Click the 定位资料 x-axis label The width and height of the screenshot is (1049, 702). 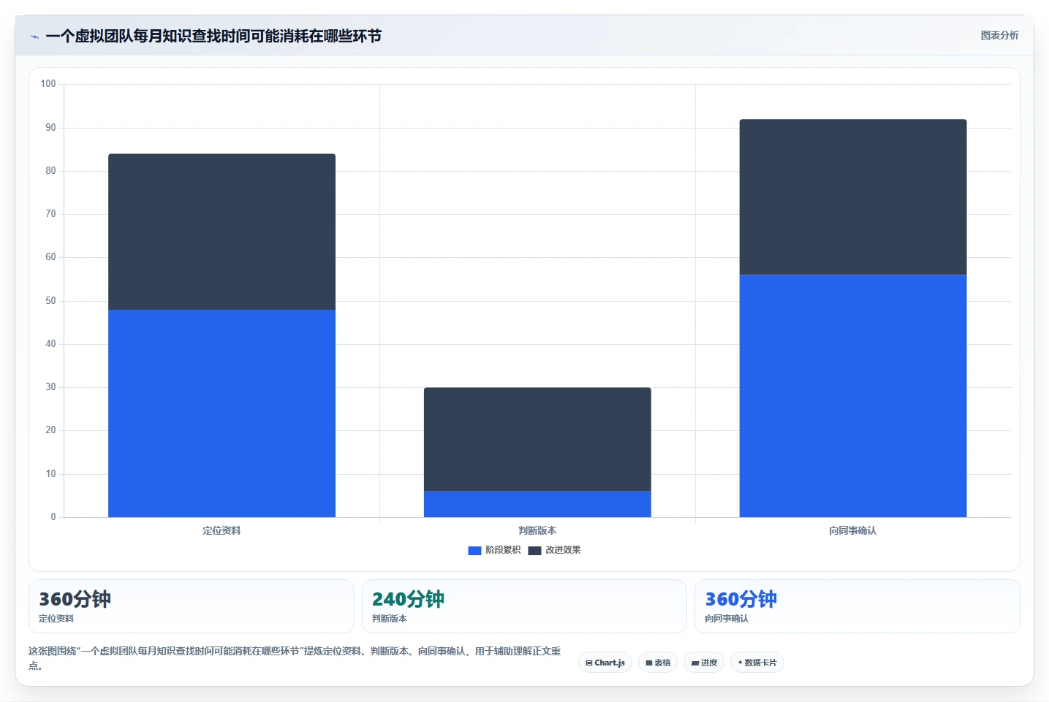pos(221,530)
